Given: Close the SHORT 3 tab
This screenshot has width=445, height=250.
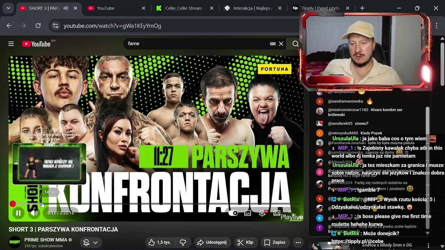Looking at the screenshot, I should click(75, 8).
